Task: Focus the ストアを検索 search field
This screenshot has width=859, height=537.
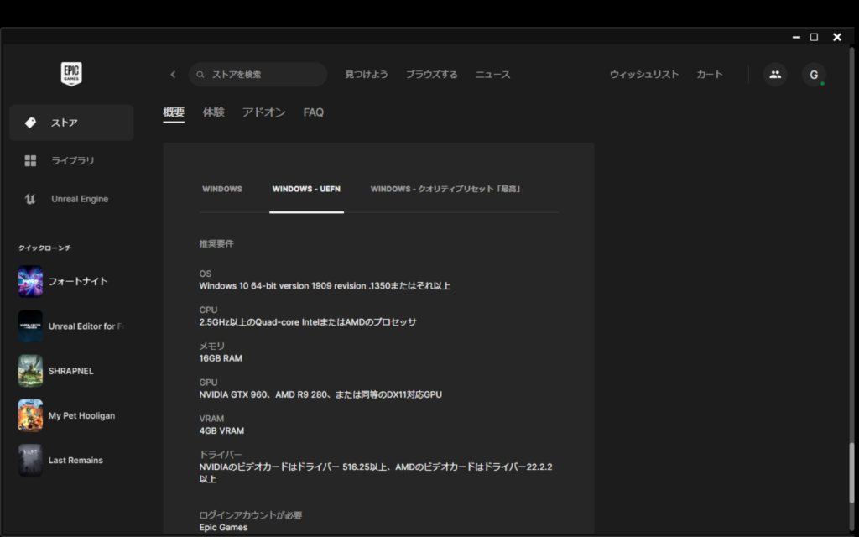Action: [258, 75]
